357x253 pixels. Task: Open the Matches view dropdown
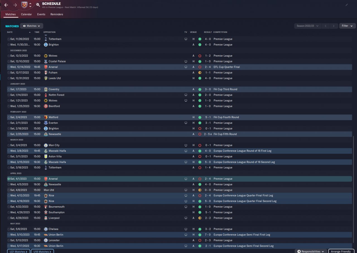32,26
